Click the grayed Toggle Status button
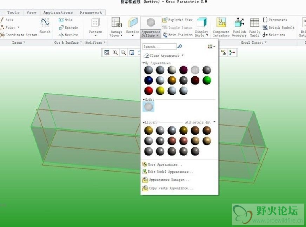Image resolution: width=306 pixels, height=227 pixels. pyautogui.click(x=177, y=28)
